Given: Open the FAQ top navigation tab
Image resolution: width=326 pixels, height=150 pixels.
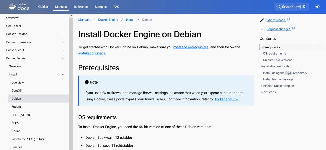Looking at the screenshot, I should [117, 7].
